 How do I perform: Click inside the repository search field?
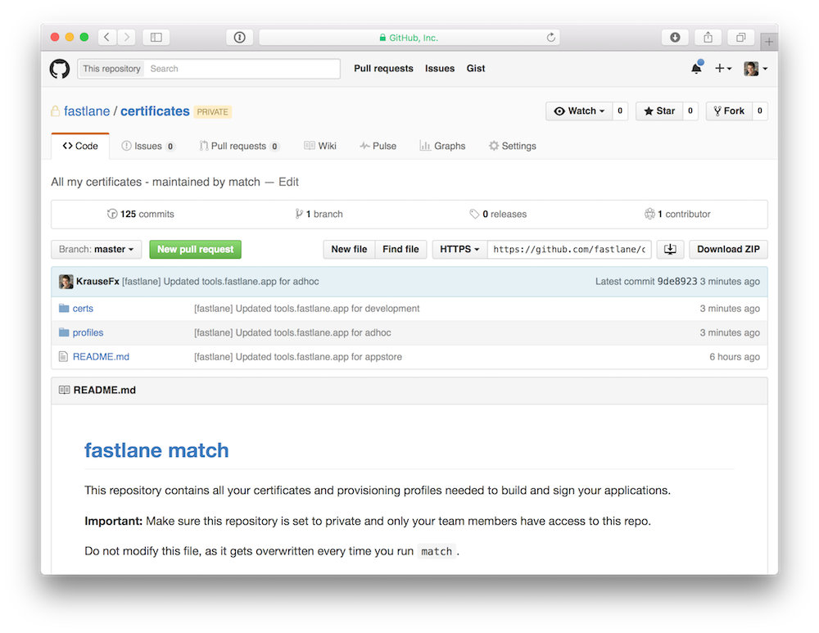242,69
